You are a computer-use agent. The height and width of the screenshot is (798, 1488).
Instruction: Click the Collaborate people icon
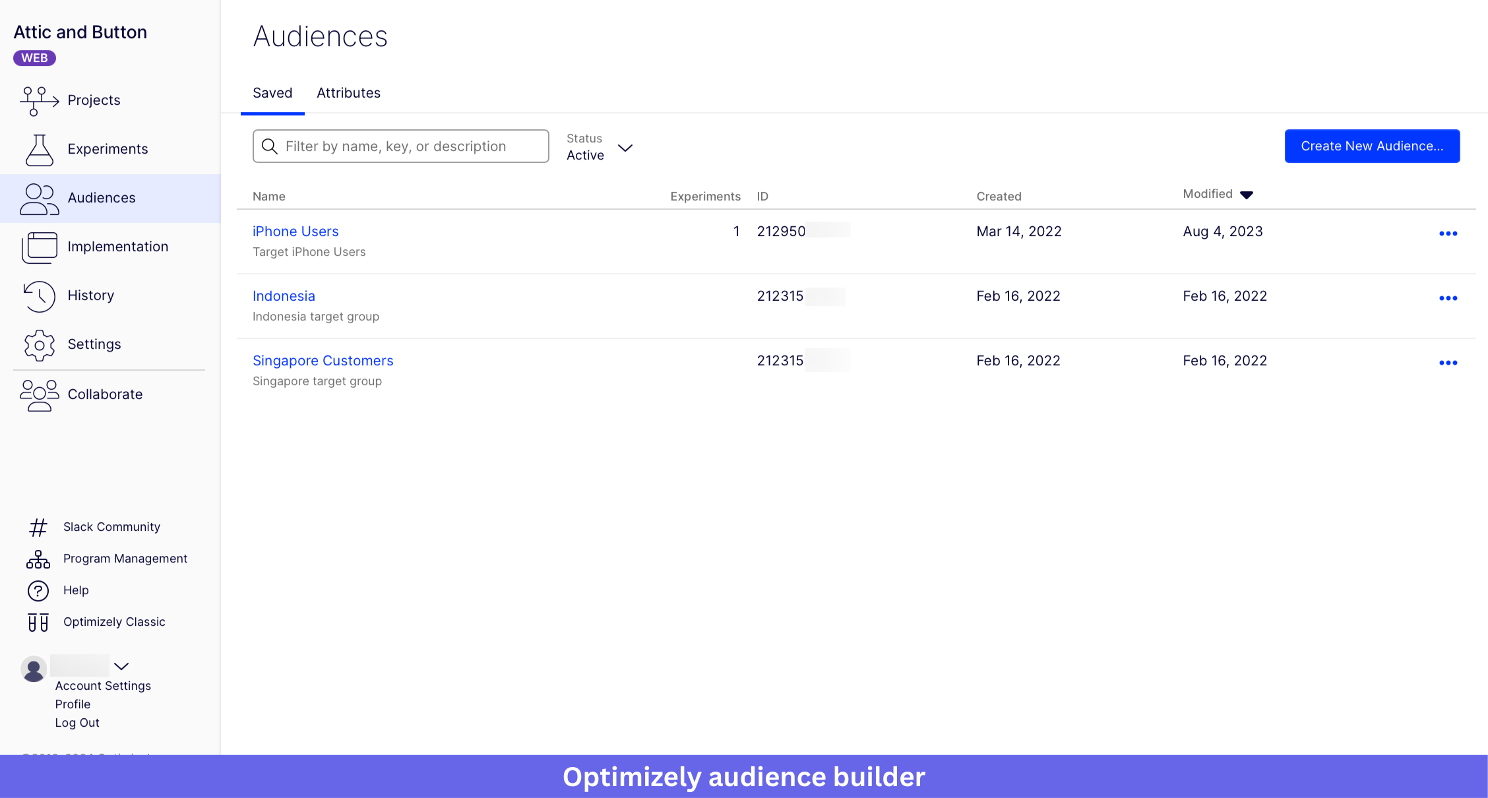38,394
